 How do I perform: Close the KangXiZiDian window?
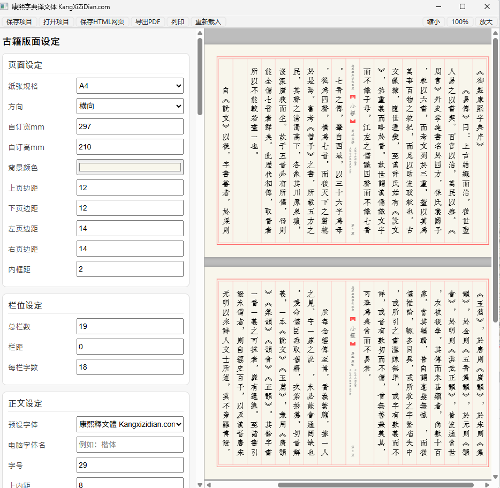[x=487, y=6]
